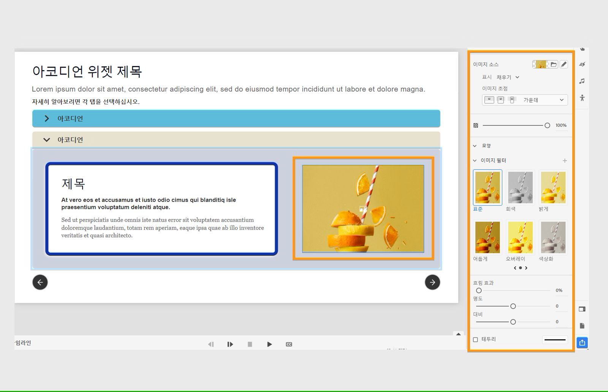
Task: Enable closed captions with the CC button
Action: pos(289,344)
